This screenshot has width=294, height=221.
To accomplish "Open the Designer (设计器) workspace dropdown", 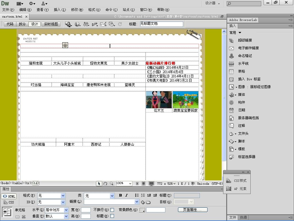I will pos(212,3).
